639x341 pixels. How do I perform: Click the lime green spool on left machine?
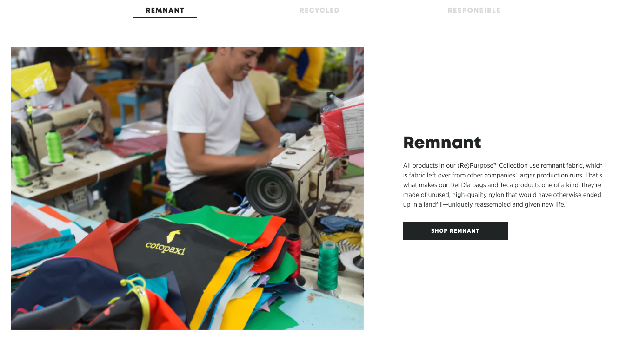coord(55,146)
